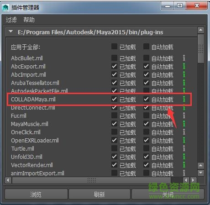Click the Maya logo in title bar

[x=6, y=7]
